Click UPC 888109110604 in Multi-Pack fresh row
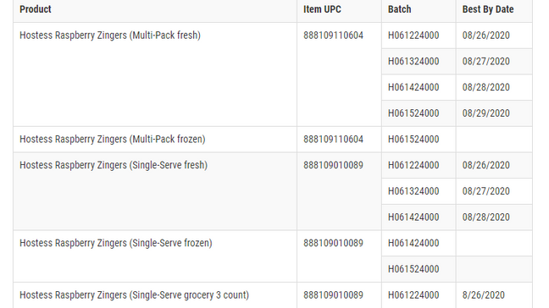Viewport: 549px width, 308px height. [x=333, y=36]
